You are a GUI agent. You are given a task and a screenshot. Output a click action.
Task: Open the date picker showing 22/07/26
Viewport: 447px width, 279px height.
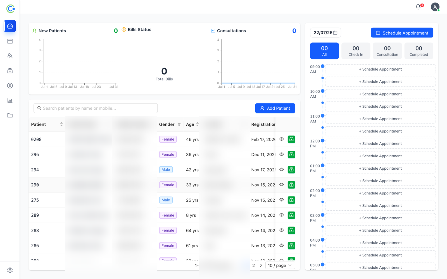(325, 33)
